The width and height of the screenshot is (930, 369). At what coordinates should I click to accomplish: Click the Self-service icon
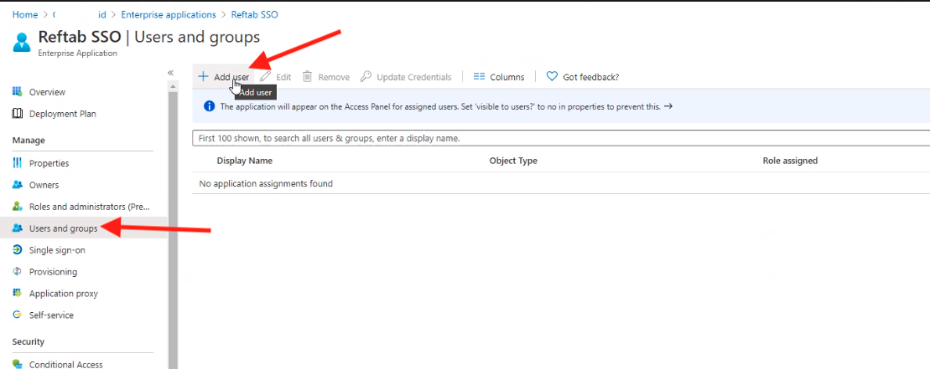[18, 315]
